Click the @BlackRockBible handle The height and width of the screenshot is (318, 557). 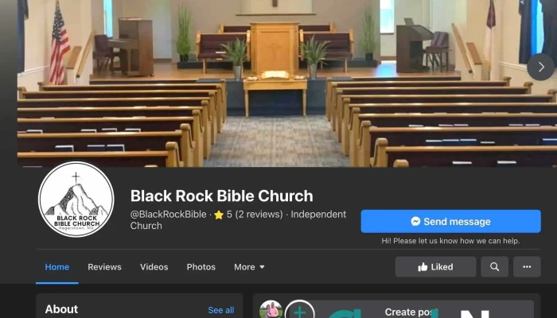[x=169, y=215]
